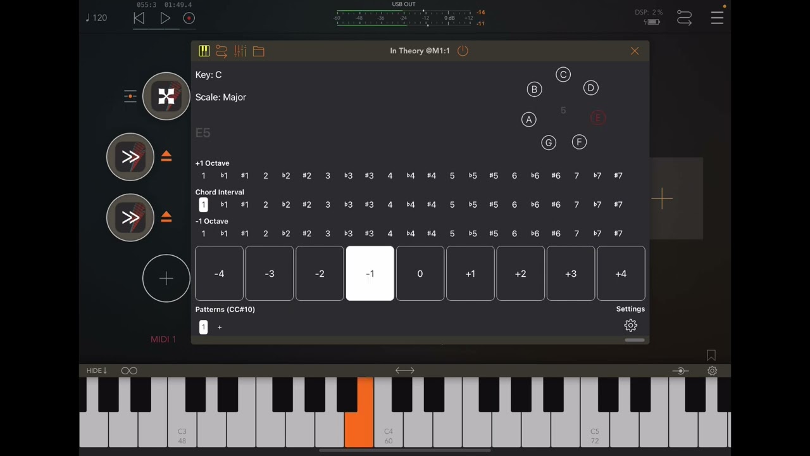Open the MIDI routing icon in plugin header

tap(221, 51)
